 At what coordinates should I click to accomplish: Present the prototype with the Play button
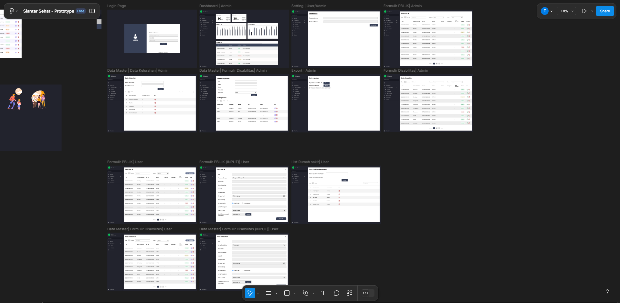point(584,11)
